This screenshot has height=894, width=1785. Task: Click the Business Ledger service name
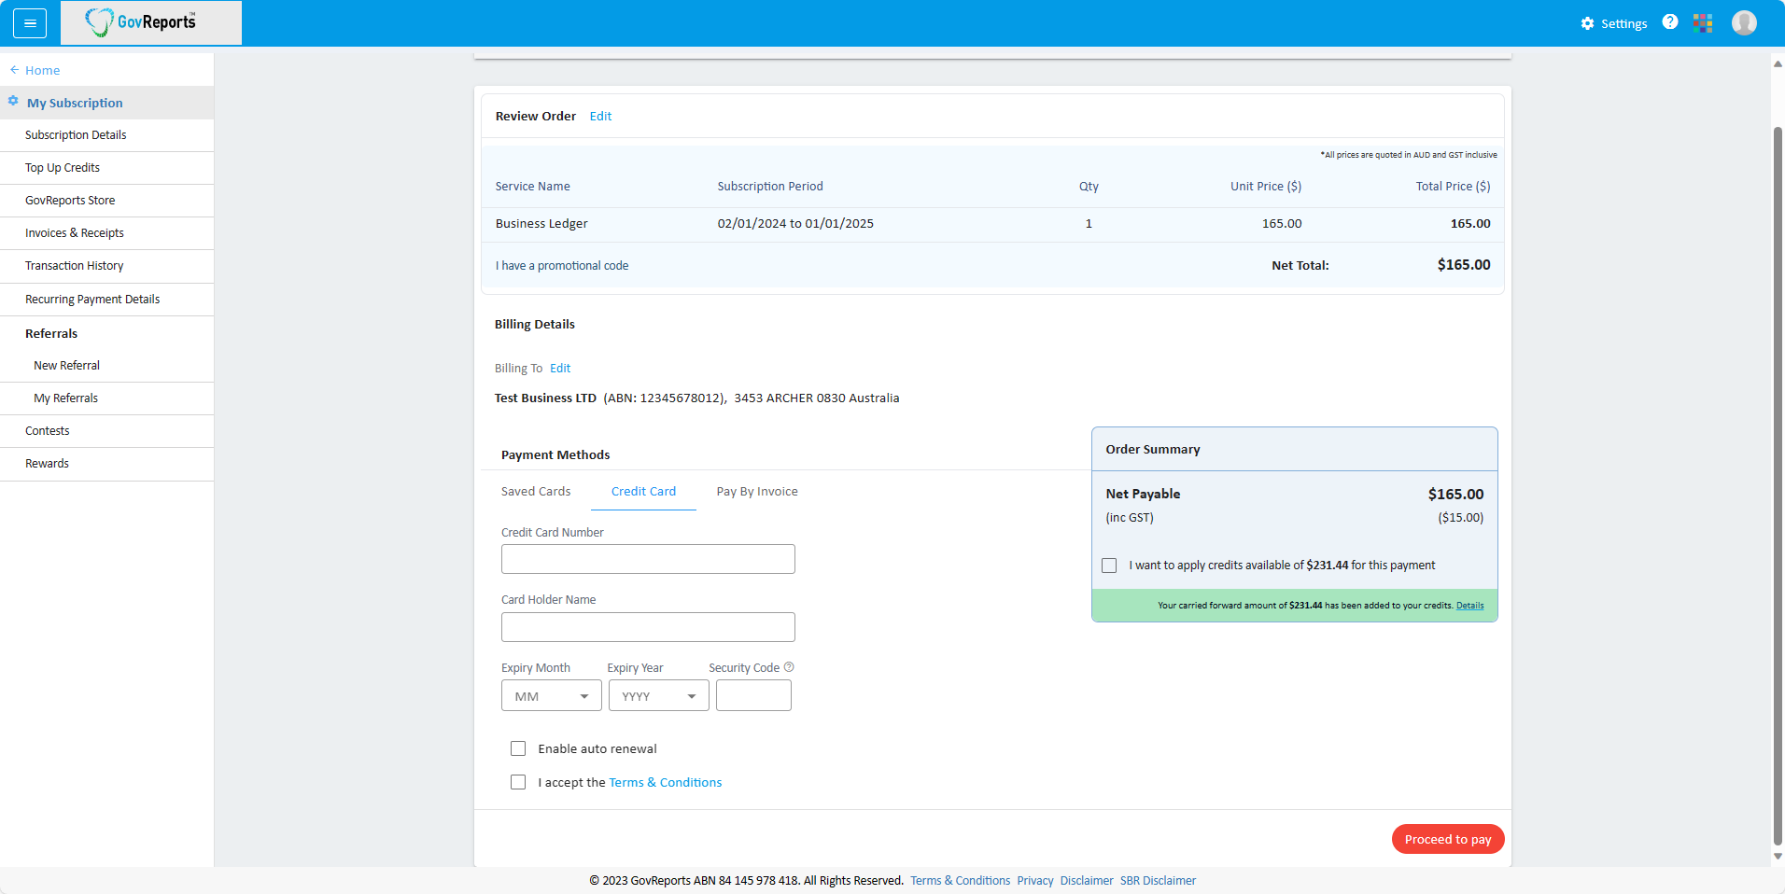pyautogui.click(x=541, y=224)
